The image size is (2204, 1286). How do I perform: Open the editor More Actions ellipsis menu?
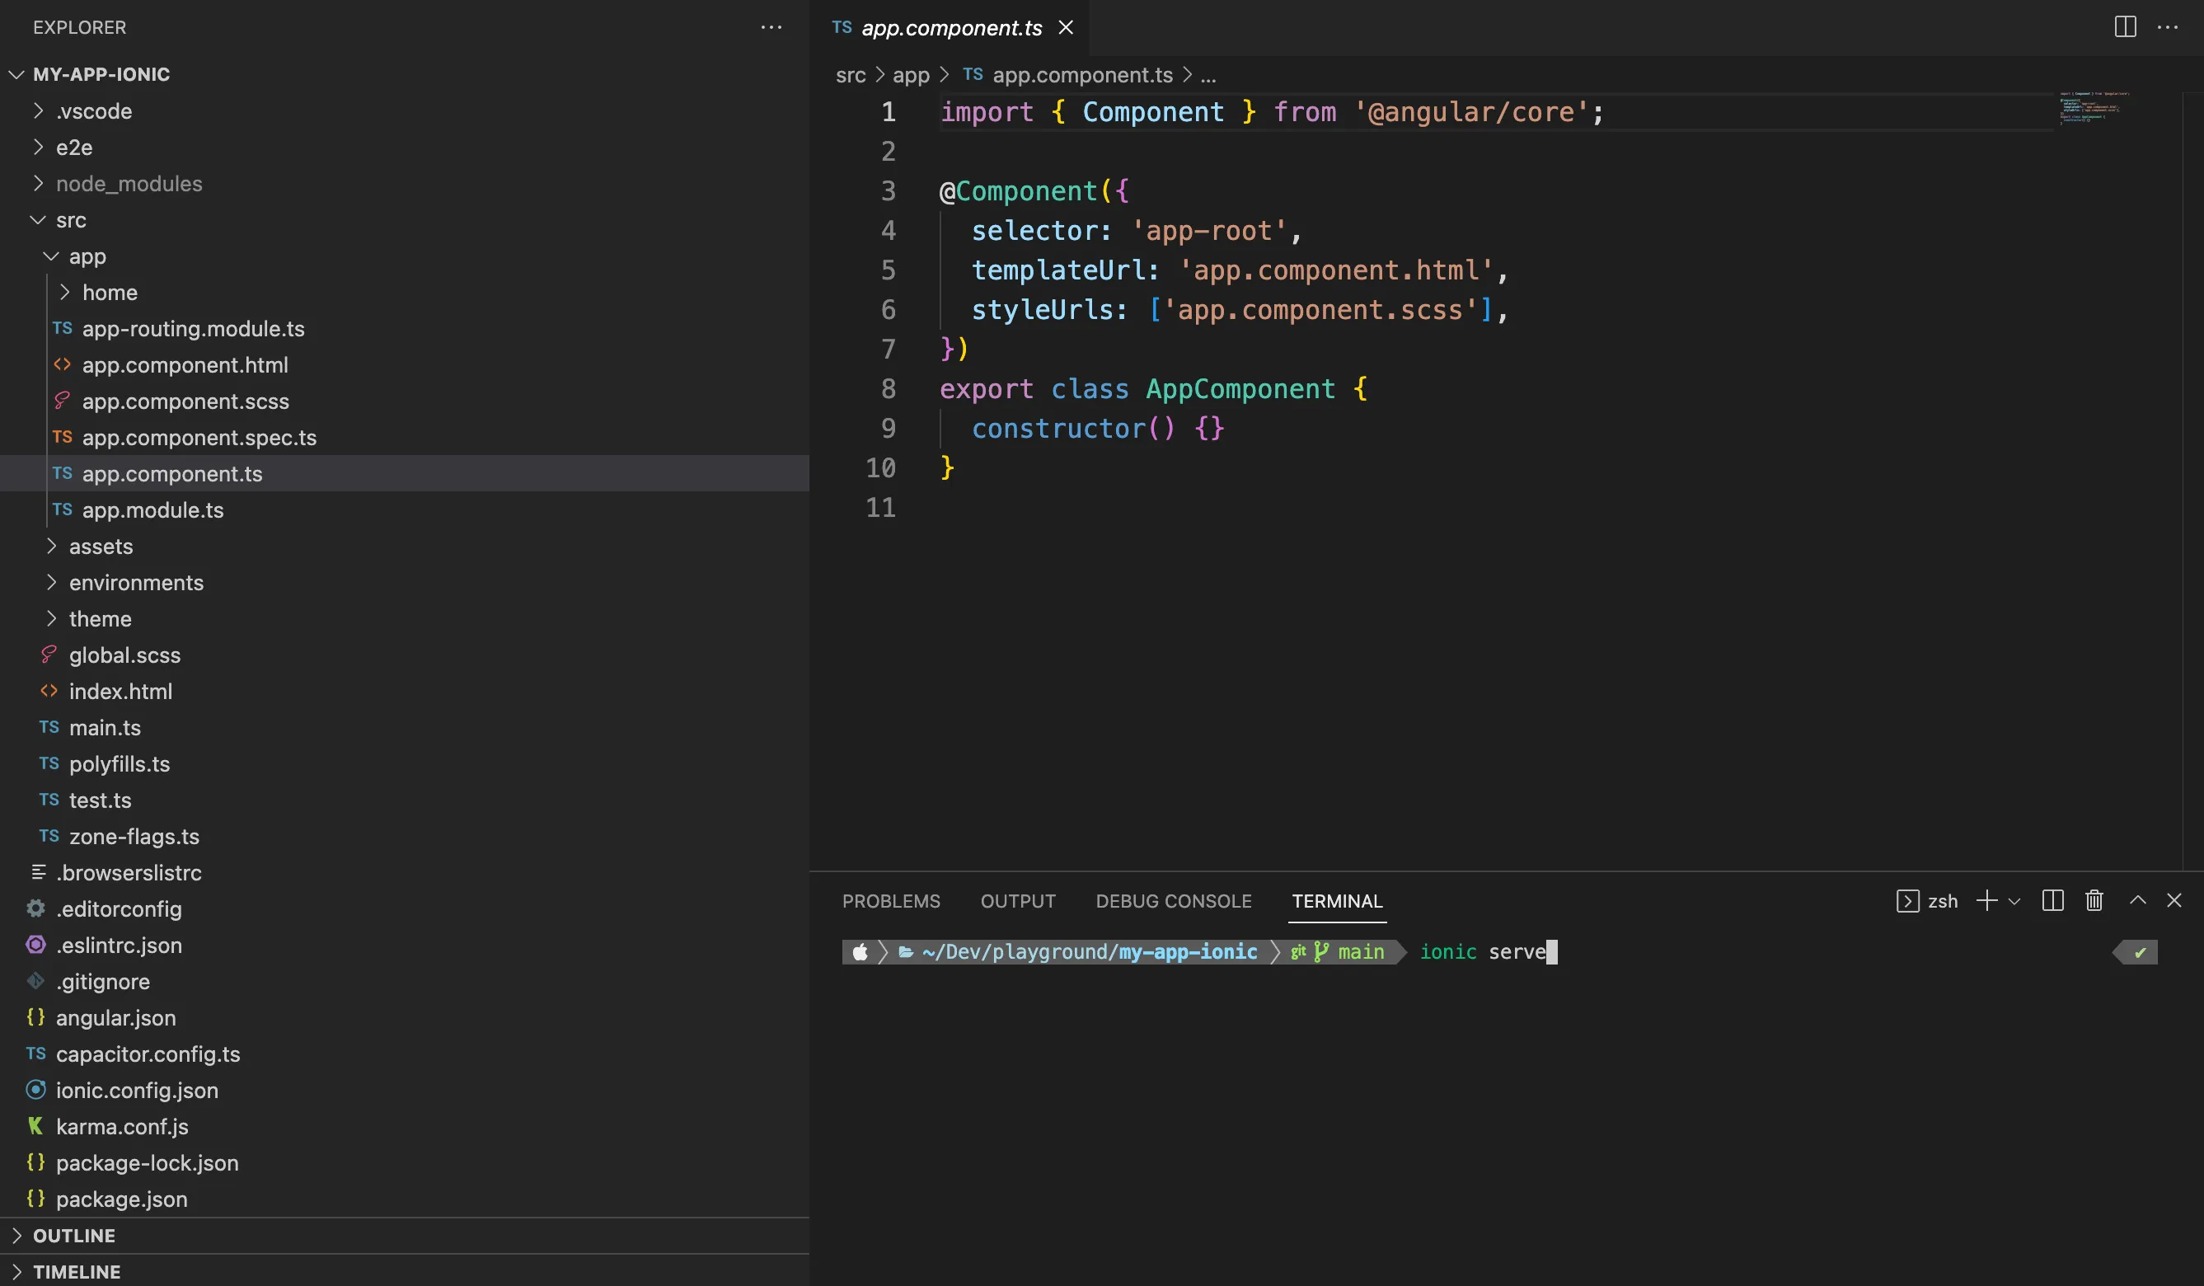(2167, 27)
